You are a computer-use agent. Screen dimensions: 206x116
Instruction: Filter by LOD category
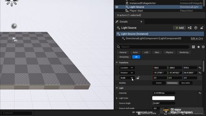coord(146,52)
